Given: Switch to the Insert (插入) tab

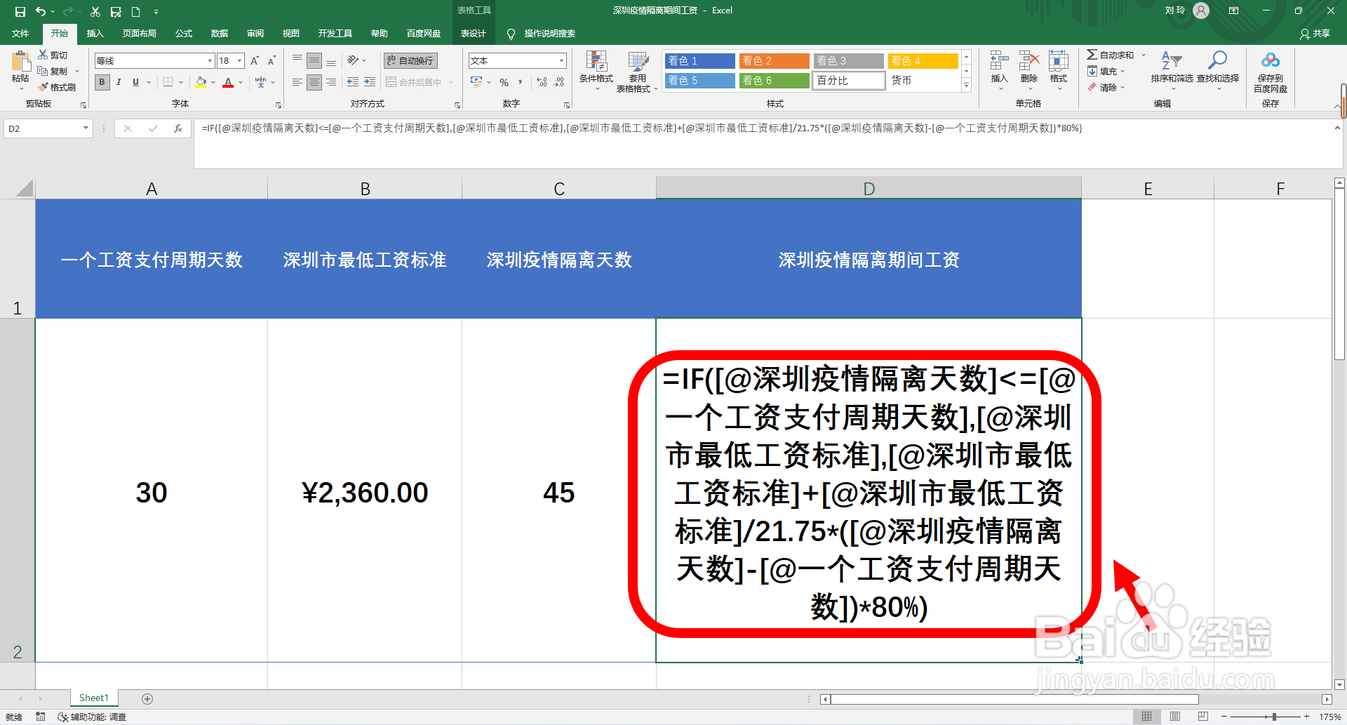Looking at the screenshot, I should (x=95, y=34).
